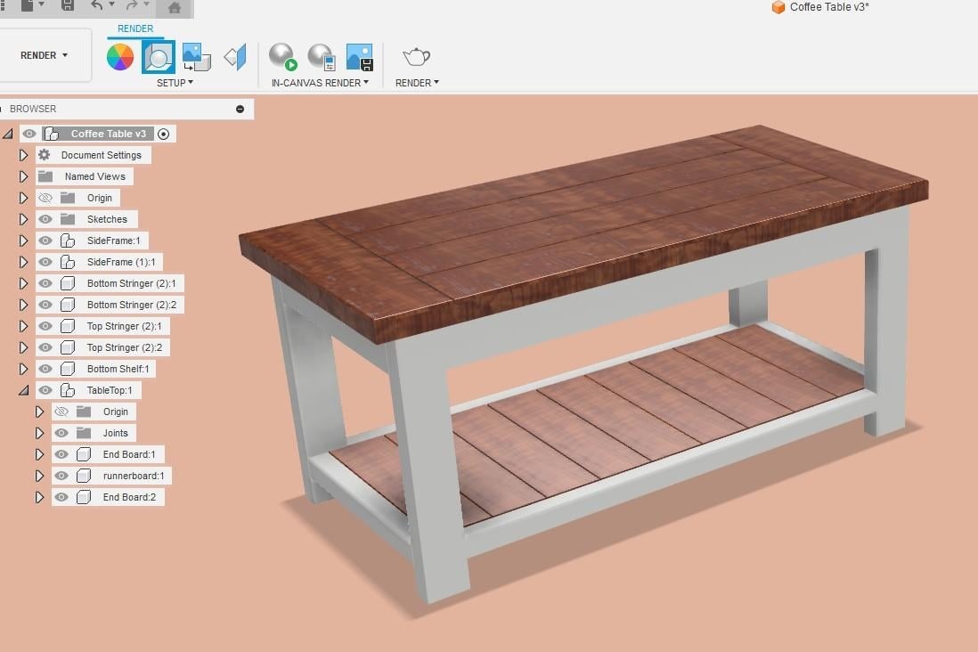978x652 pixels.
Task: Click Bottom Shelf:1 component icon
Action: coord(68,369)
